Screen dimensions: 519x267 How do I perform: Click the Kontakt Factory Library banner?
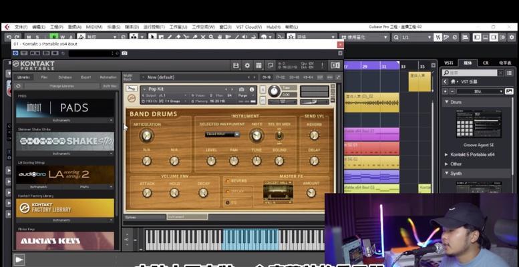click(65, 208)
